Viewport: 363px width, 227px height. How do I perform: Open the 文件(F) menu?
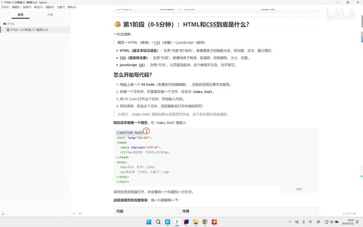pos(5,7)
